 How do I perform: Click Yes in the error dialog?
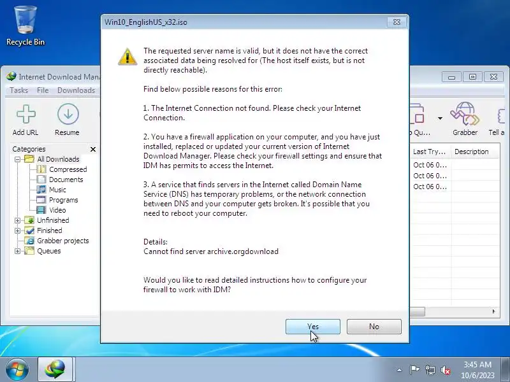click(312, 326)
